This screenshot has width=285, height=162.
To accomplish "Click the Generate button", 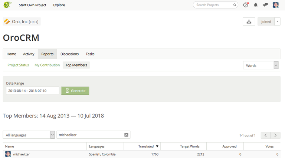I will click(x=75, y=91).
